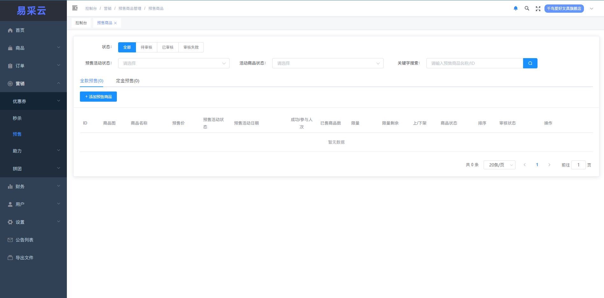This screenshot has width=604, height=298.
Task: Open the 预售活动状态 dropdown
Action: pyautogui.click(x=174, y=63)
